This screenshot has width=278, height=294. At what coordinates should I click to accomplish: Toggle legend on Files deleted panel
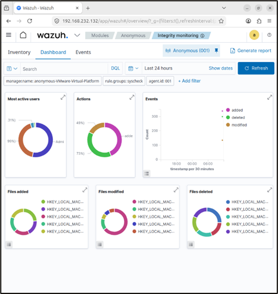[190, 245]
